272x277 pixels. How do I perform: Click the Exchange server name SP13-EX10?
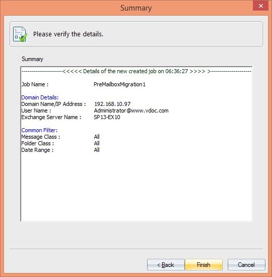tap(107, 117)
